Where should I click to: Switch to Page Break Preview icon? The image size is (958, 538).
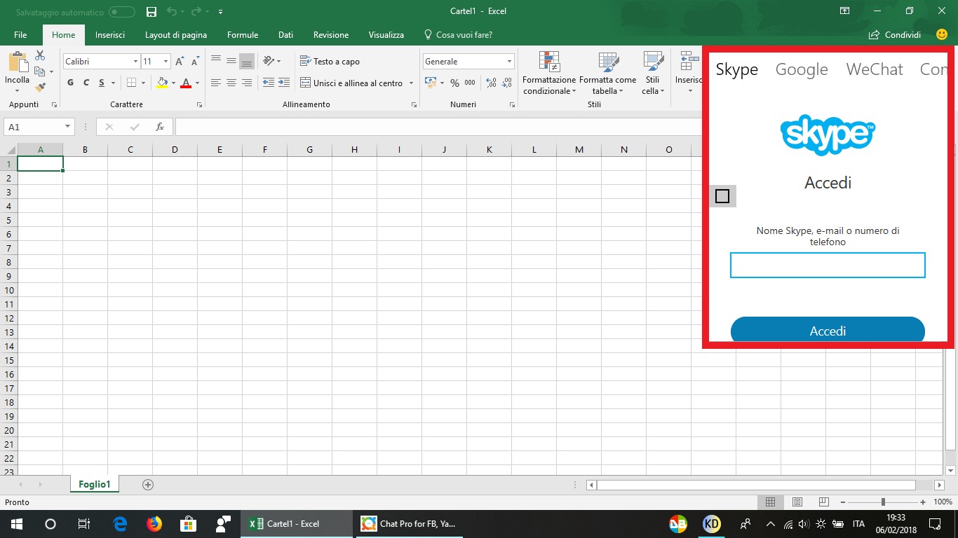pyautogui.click(x=824, y=502)
